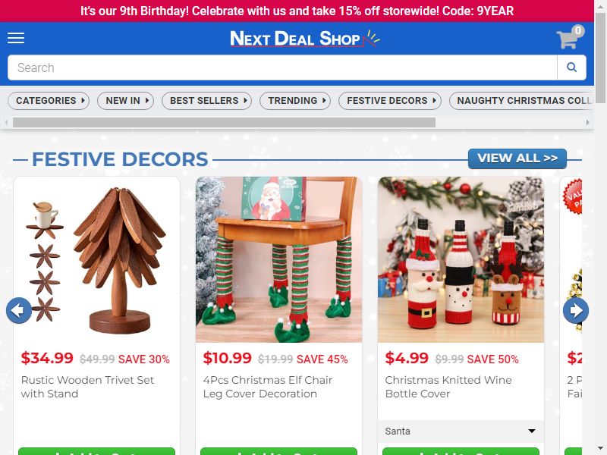Go to previous carousel slide arrow

tap(19, 310)
